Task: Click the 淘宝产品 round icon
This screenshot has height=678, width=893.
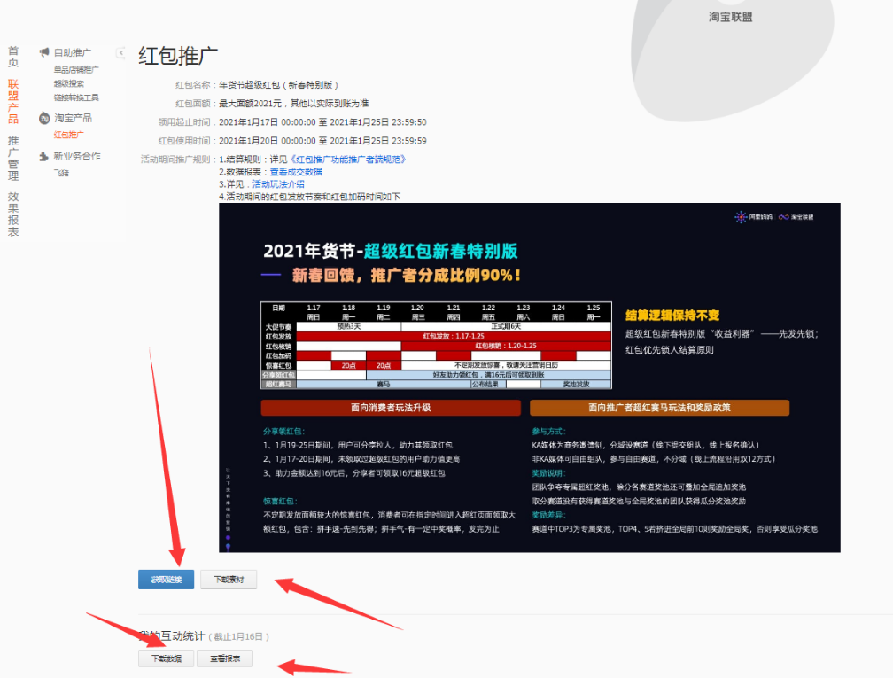Action: tap(44, 118)
